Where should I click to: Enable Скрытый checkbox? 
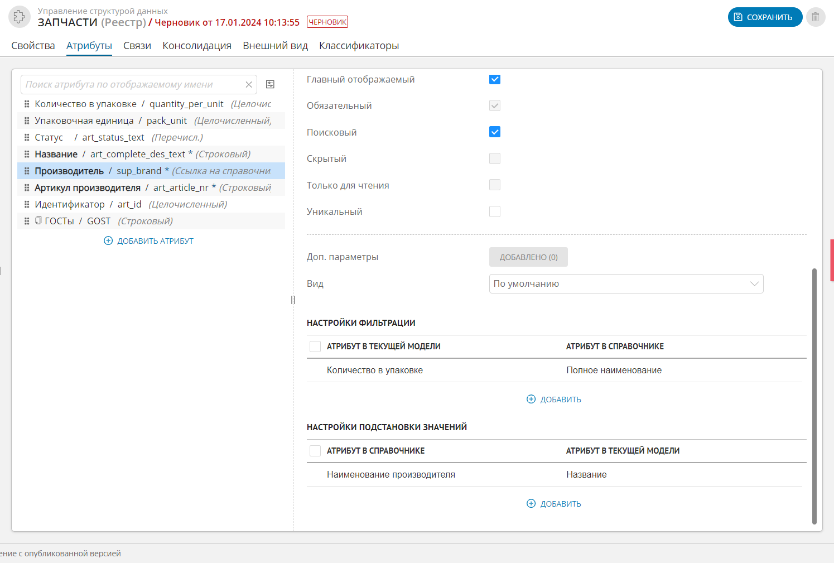[x=495, y=158]
